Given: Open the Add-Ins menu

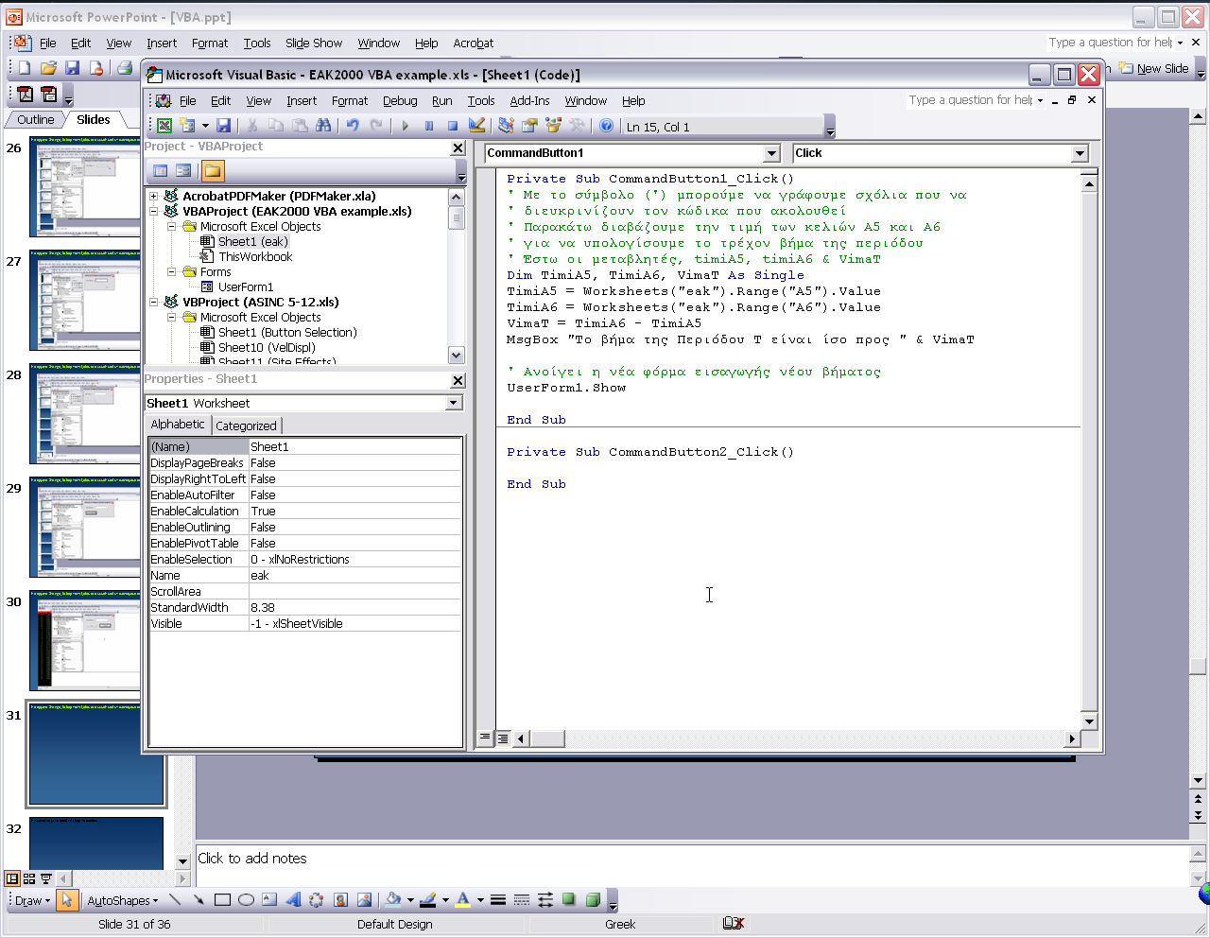Looking at the screenshot, I should tap(529, 100).
